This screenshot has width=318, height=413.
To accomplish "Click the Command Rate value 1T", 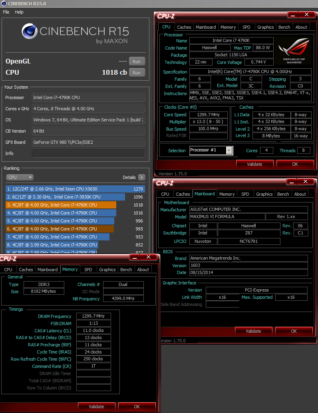I will (x=93, y=366).
